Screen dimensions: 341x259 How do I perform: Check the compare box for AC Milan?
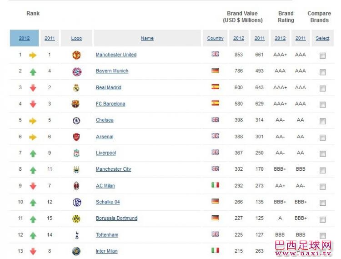tap(322, 187)
